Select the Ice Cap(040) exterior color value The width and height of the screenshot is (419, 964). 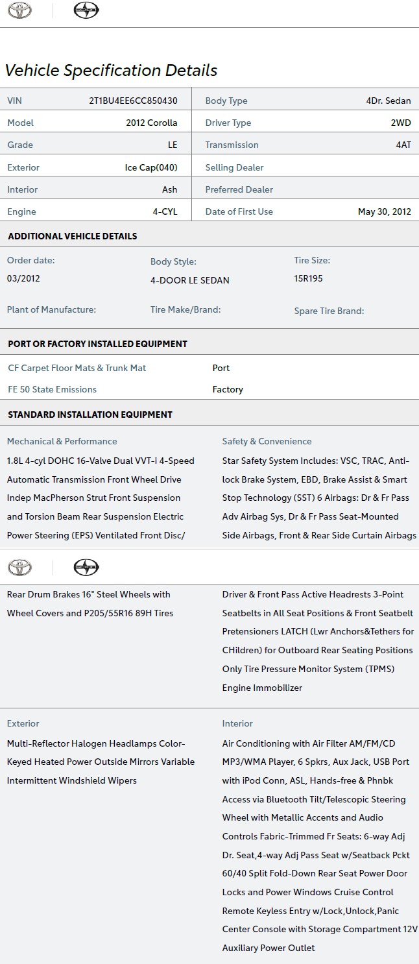tap(151, 167)
